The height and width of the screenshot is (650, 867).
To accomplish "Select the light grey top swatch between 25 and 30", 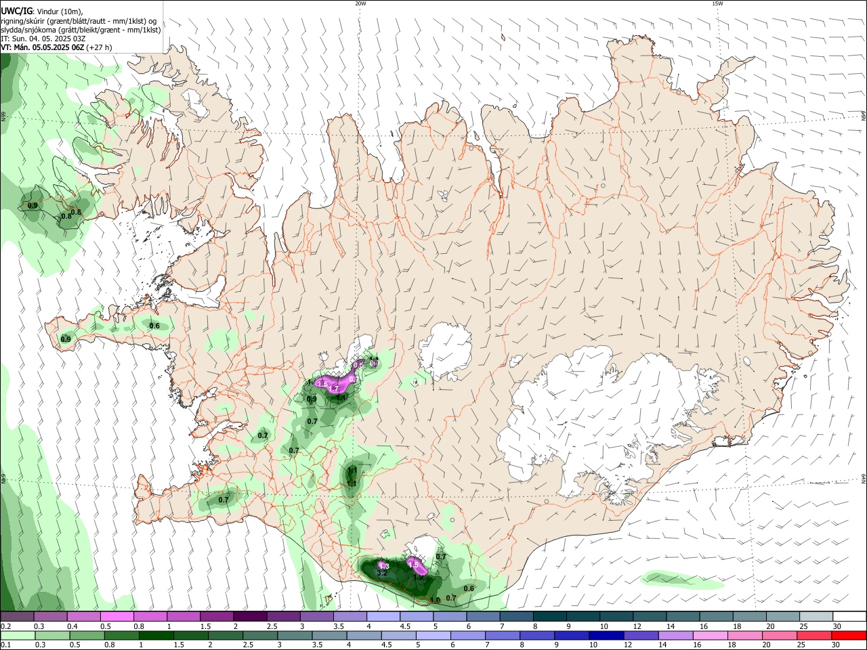I will (x=816, y=617).
